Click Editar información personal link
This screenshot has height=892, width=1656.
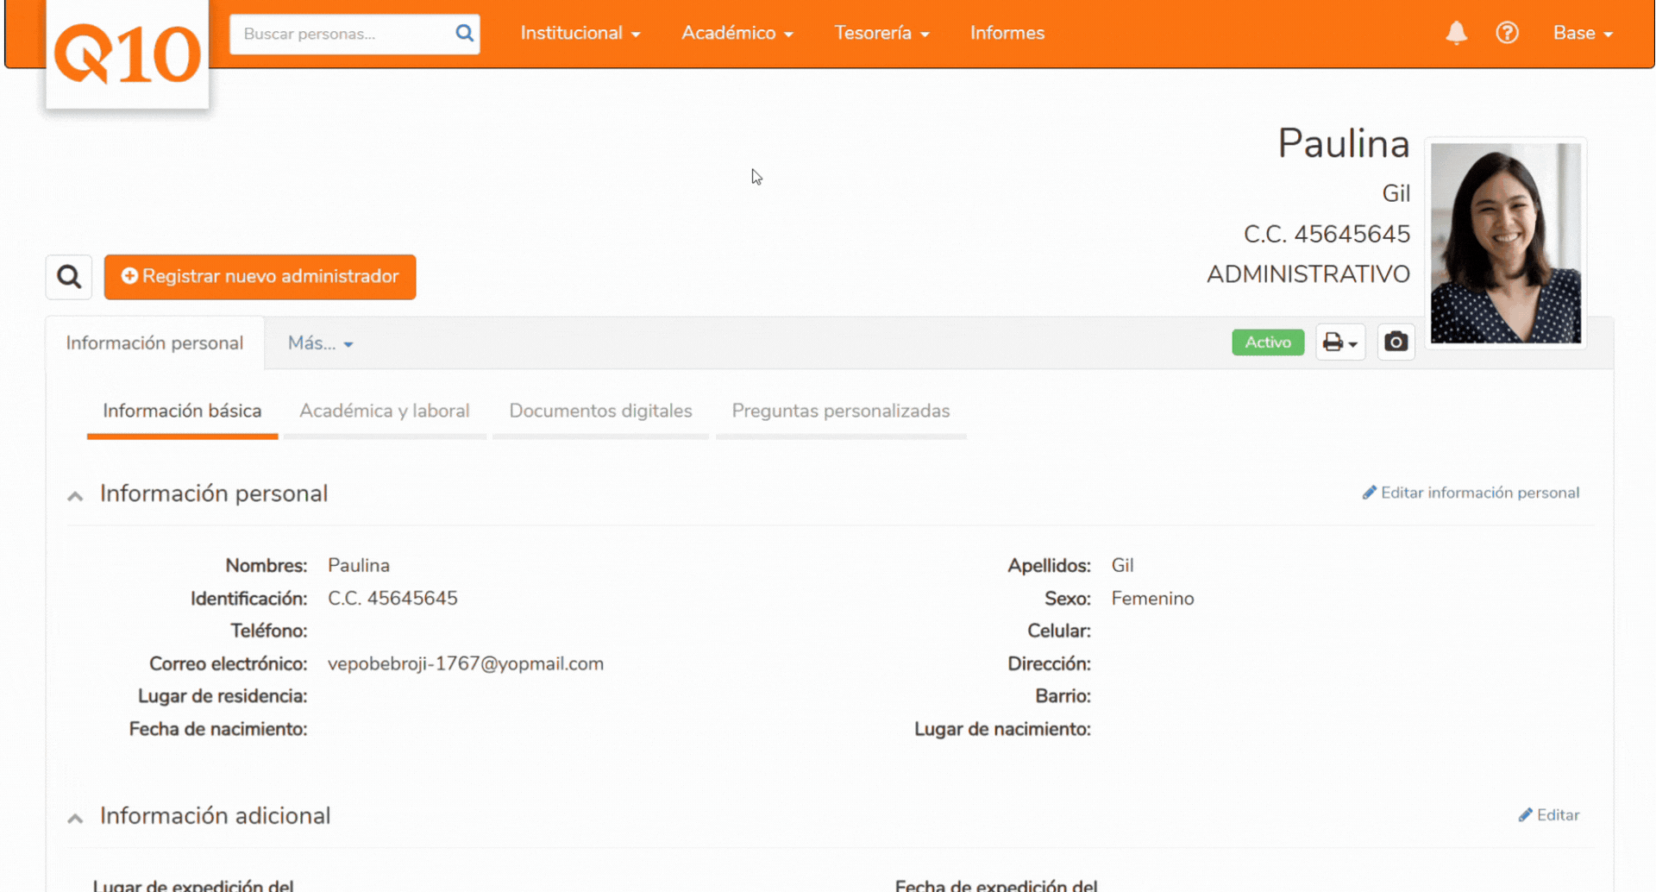[1471, 493]
